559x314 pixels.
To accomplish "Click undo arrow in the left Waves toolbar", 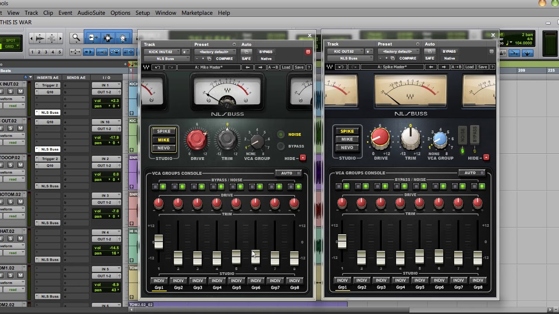I will point(157,67).
